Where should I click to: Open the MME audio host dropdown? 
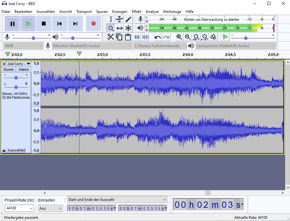(x=23, y=46)
